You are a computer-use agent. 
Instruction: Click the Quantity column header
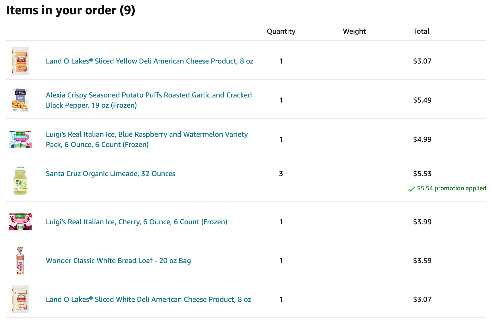point(281,31)
